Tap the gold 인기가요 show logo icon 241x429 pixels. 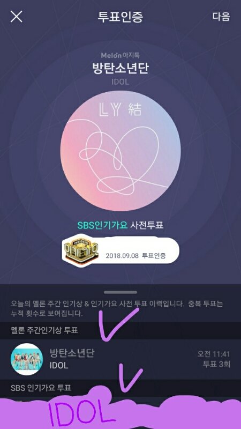(80, 250)
